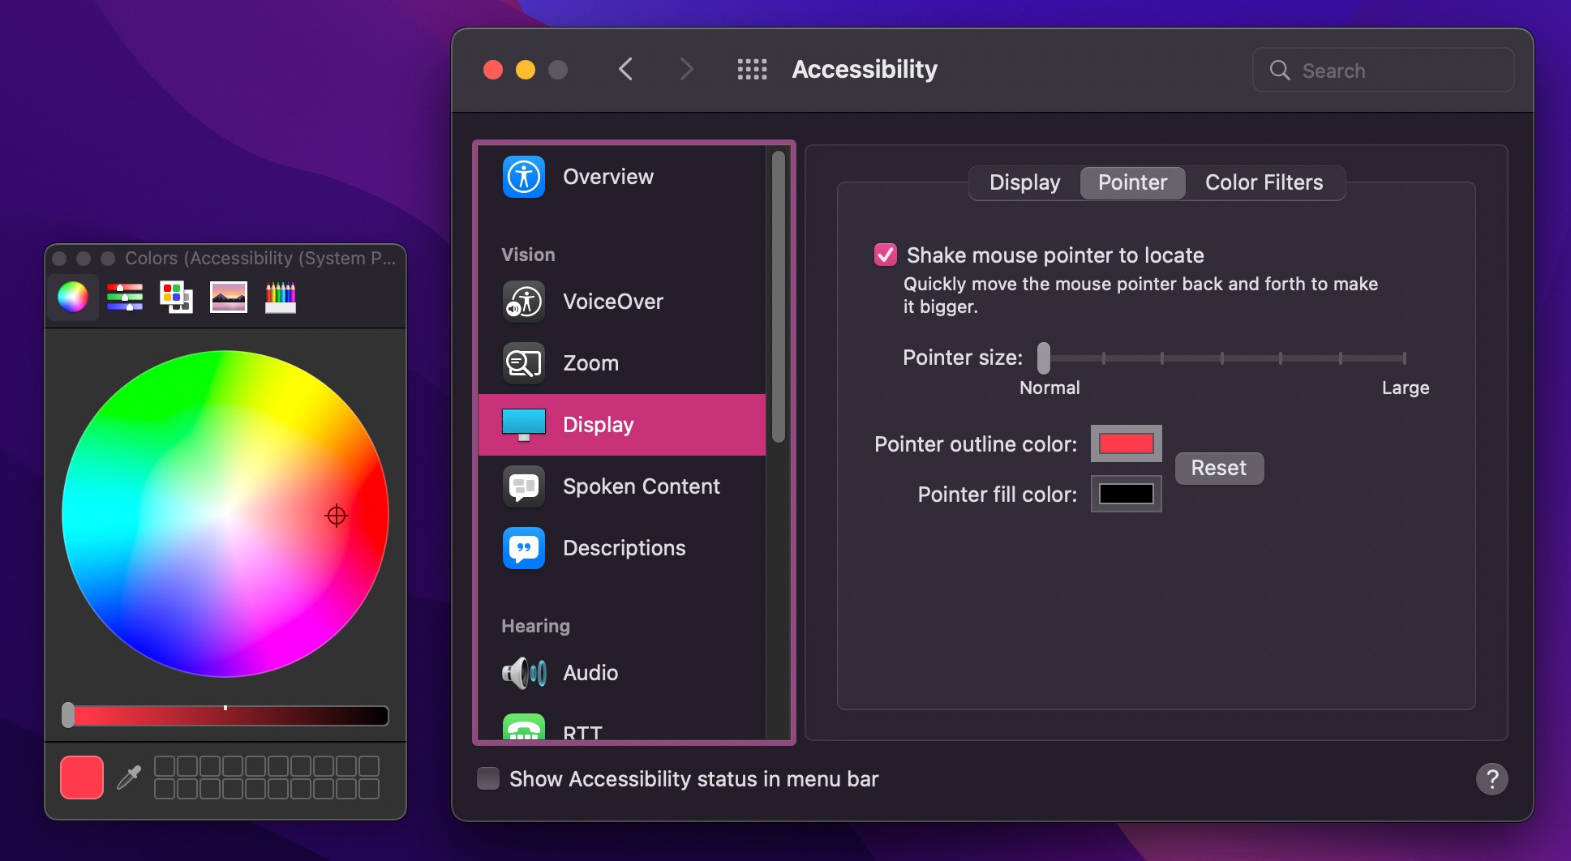Open the help question mark button
This screenshot has height=861, width=1571.
click(x=1492, y=779)
